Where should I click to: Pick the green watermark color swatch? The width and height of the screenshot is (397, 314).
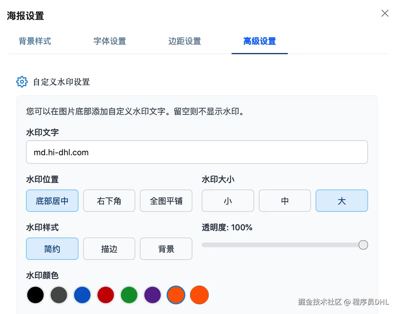[x=129, y=295]
